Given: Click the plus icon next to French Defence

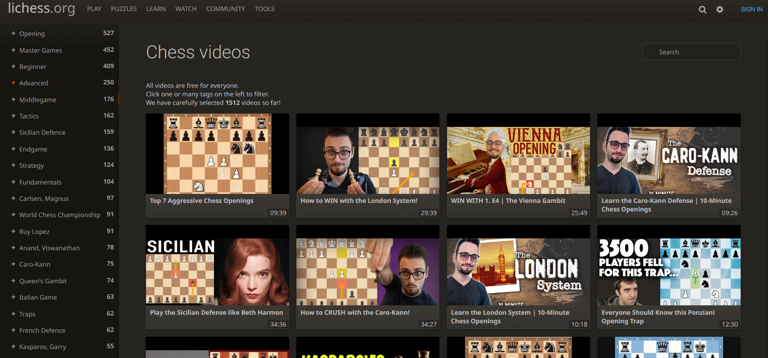Looking at the screenshot, I should [13, 330].
